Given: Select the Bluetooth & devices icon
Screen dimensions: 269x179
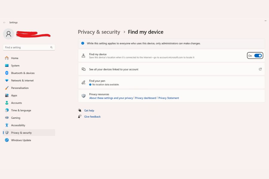Looking at the screenshot, I should click(x=7, y=73).
